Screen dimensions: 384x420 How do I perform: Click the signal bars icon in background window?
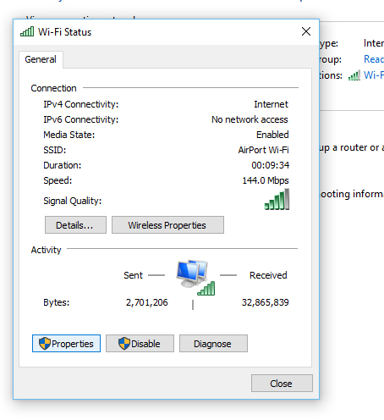(x=354, y=75)
